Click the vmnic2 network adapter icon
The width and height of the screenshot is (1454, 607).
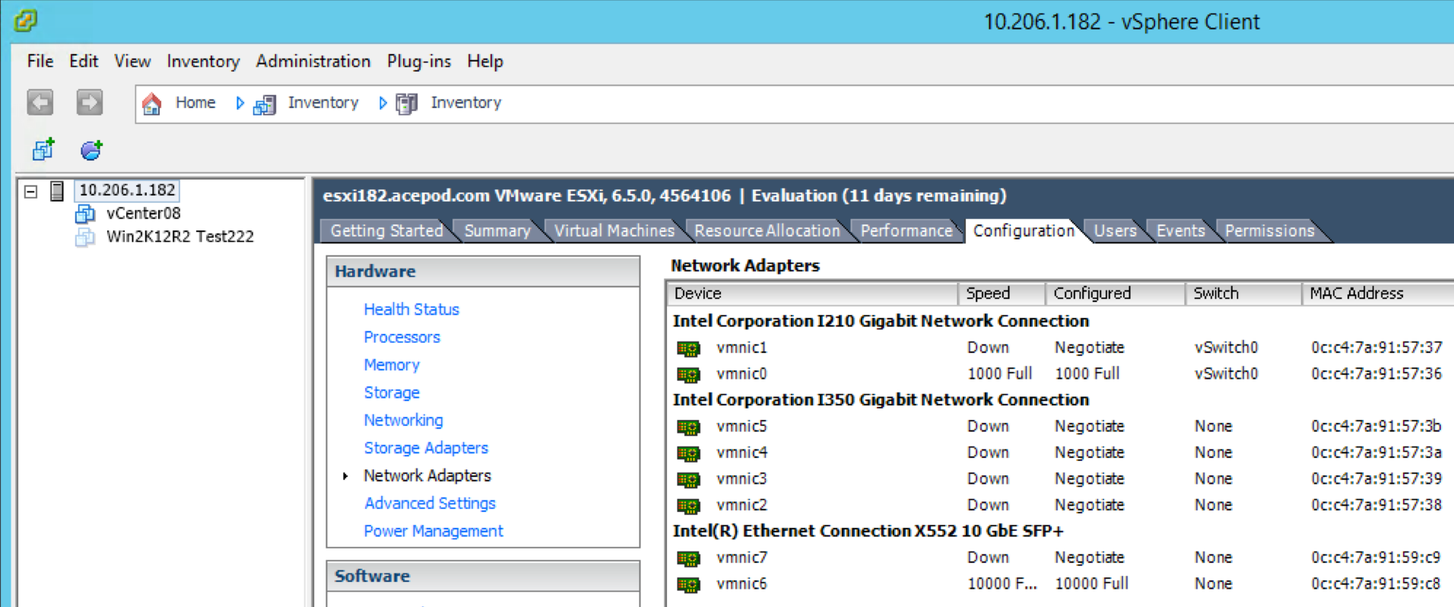click(x=688, y=506)
